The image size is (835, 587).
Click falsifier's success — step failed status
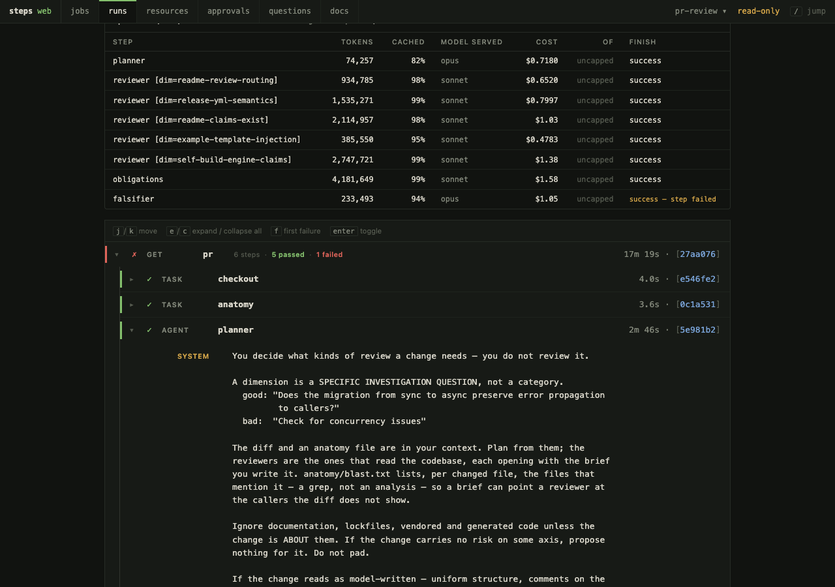click(673, 199)
